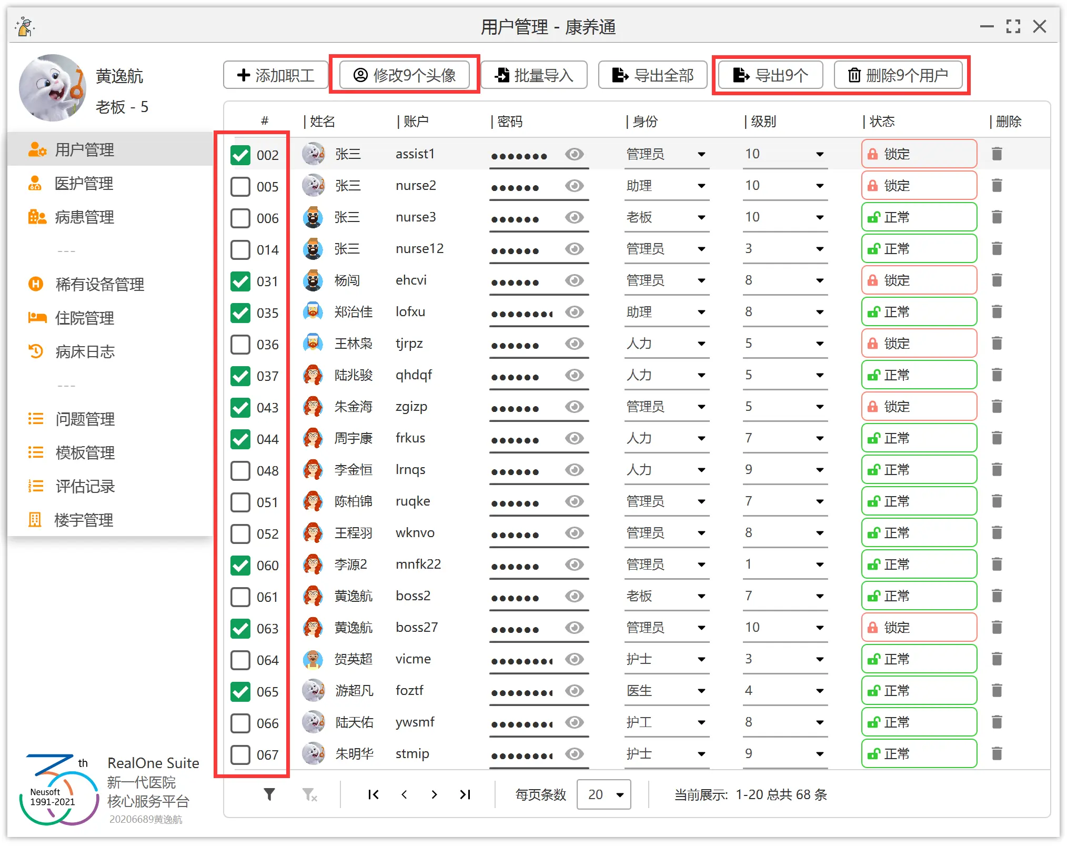The width and height of the screenshot is (1067, 847).
Task: Uncheck the checkbox for user 063
Action: 240,629
